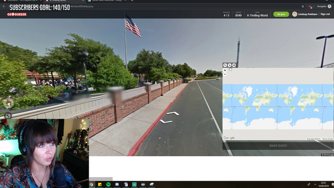Open the red-and-white app at taskbar end
This screenshot has width=334, height=188.
[x=152, y=184]
